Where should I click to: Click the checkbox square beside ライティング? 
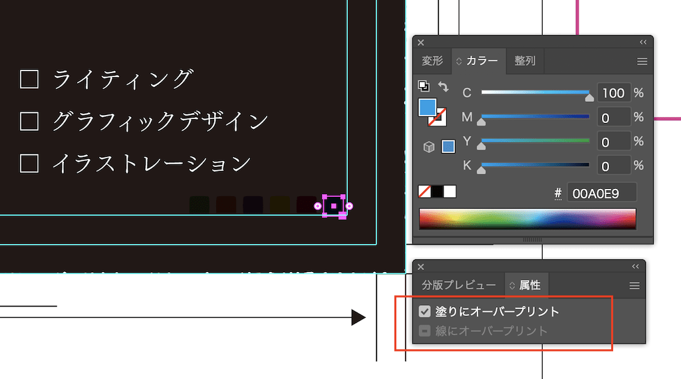(29, 79)
